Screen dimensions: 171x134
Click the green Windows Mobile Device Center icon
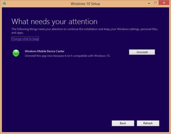[16, 53]
